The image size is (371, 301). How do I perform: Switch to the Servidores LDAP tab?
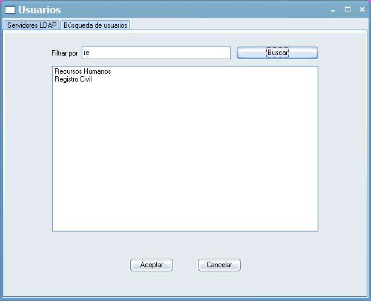pyautogui.click(x=31, y=25)
